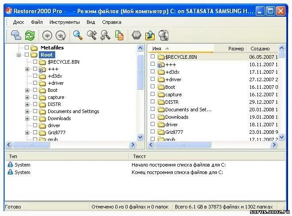Check the Root checkbox in tree
The height and width of the screenshot is (216, 292).
pyautogui.click(x=27, y=55)
